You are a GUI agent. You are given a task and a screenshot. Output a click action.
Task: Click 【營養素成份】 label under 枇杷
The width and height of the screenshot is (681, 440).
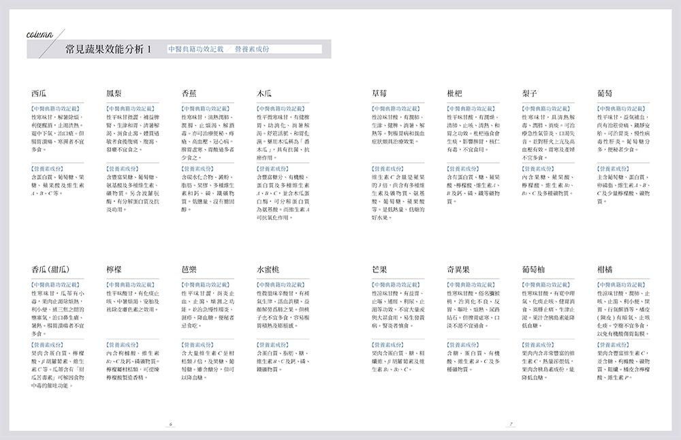[462, 168]
